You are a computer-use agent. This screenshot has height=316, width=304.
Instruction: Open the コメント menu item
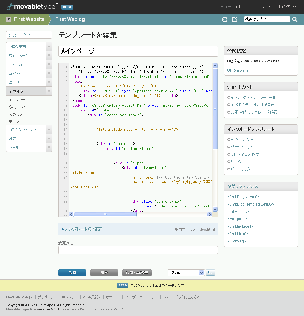point(26,74)
